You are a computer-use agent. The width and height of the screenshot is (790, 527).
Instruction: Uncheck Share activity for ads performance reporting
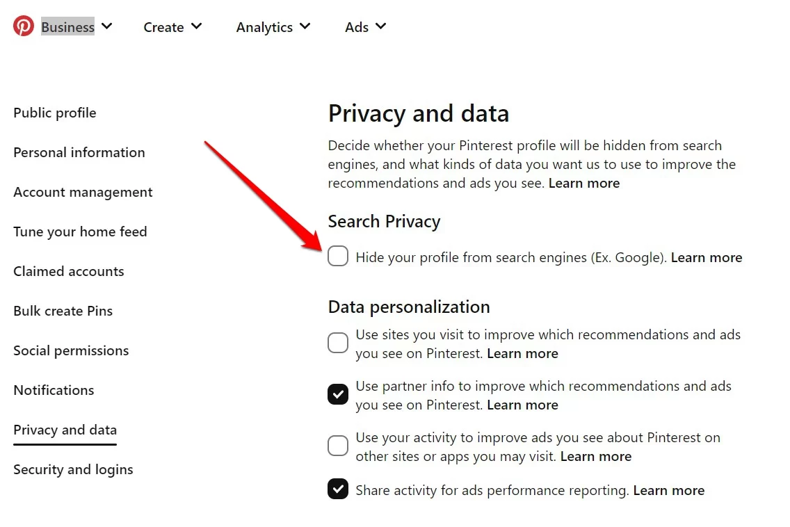tap(337, 489)
